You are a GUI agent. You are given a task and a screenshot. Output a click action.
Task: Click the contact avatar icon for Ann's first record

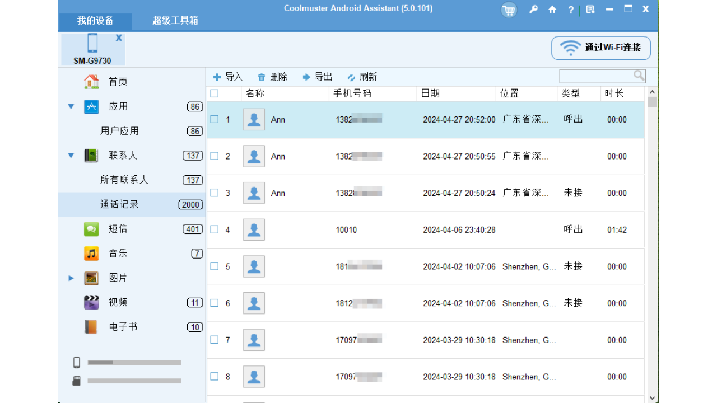coord(253,119)
